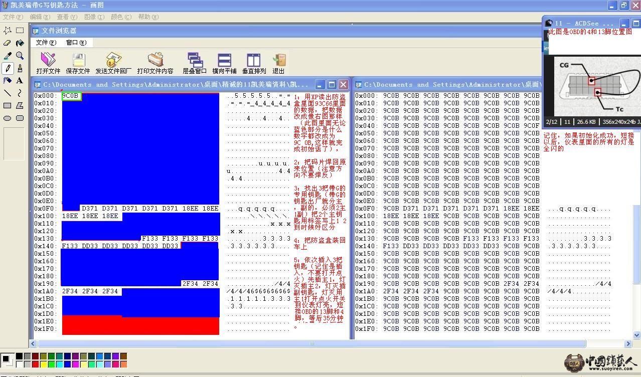The height and width of the screenshot is (377, 641).
Task: Click 打印文件内容 print icon
Action: coord(155,63)
